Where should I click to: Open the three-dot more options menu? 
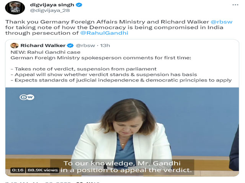(235, 5)
